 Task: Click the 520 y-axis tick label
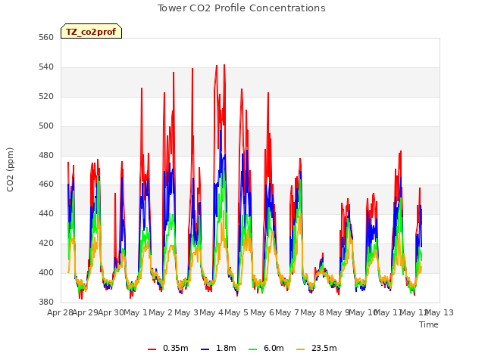pyautogui.click(x=46, y=97)
